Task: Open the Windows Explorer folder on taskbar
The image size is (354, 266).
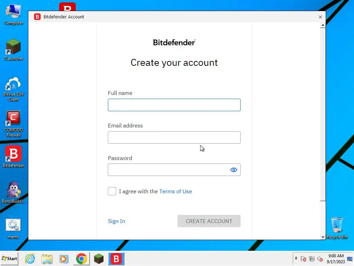Action: [47, 258]
